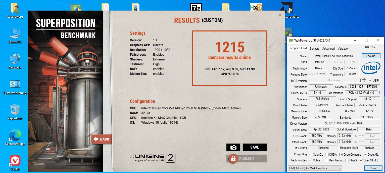This screenshot has width=385, height=173.
Task: Toggle the DirectCompute checkbox
Action: point(341,154)
